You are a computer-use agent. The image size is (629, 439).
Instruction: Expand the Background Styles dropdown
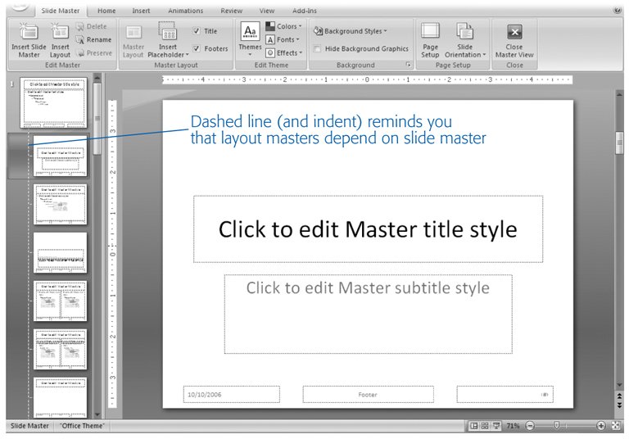coord(350,31)
